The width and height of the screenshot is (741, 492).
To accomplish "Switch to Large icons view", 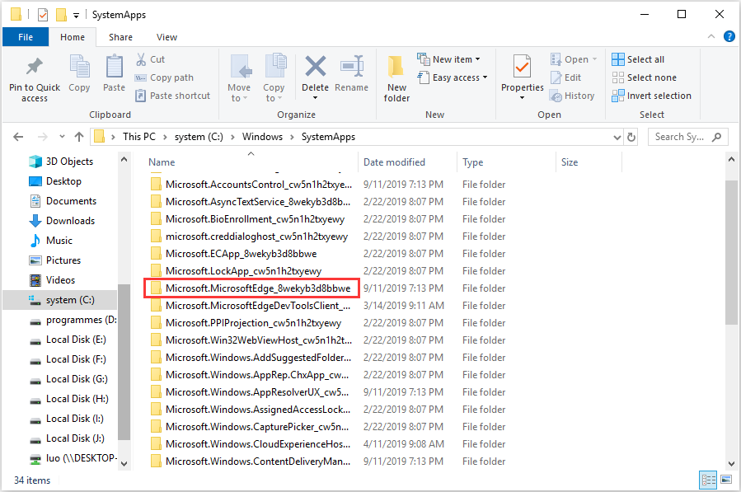I will [x=726, y=480].
